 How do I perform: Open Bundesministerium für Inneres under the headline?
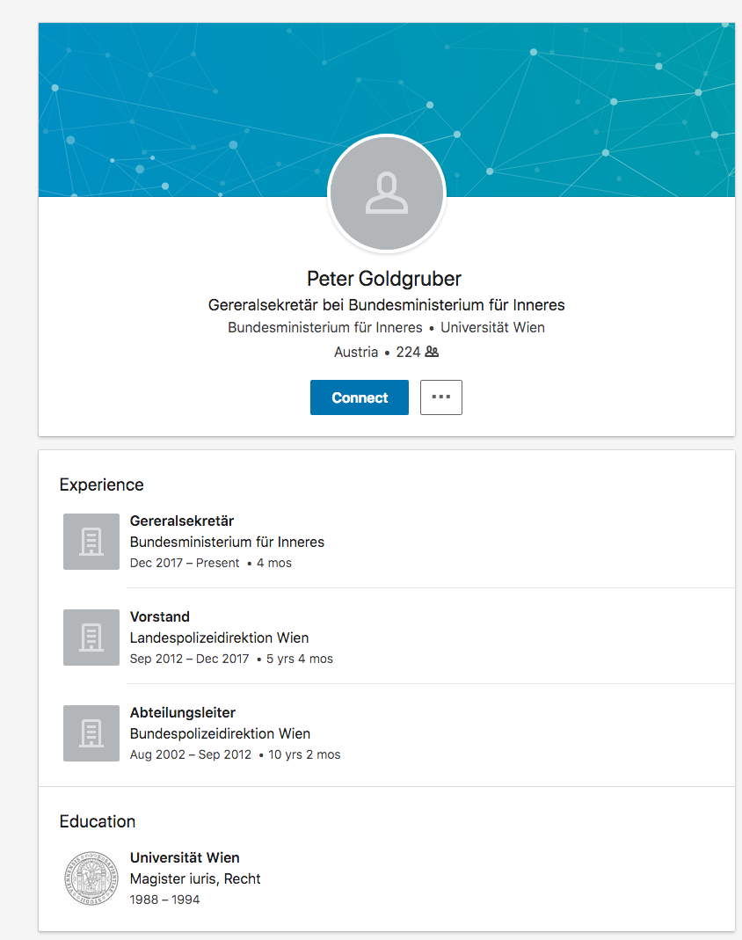click(x=325, y=327)
